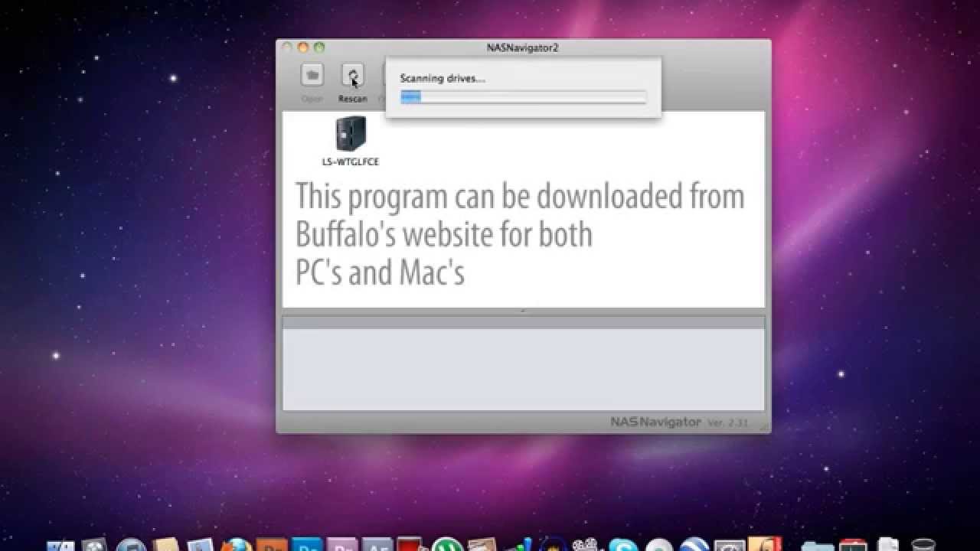Screen dimensions: 980x551
Task: Click the LS-WTGLFCE drive name label
Action: [x=351, y=161]
